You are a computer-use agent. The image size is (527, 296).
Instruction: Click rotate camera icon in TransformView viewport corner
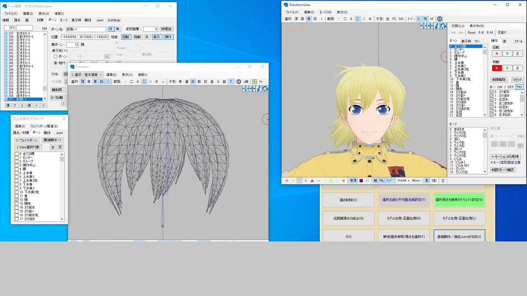click(444, 26)
